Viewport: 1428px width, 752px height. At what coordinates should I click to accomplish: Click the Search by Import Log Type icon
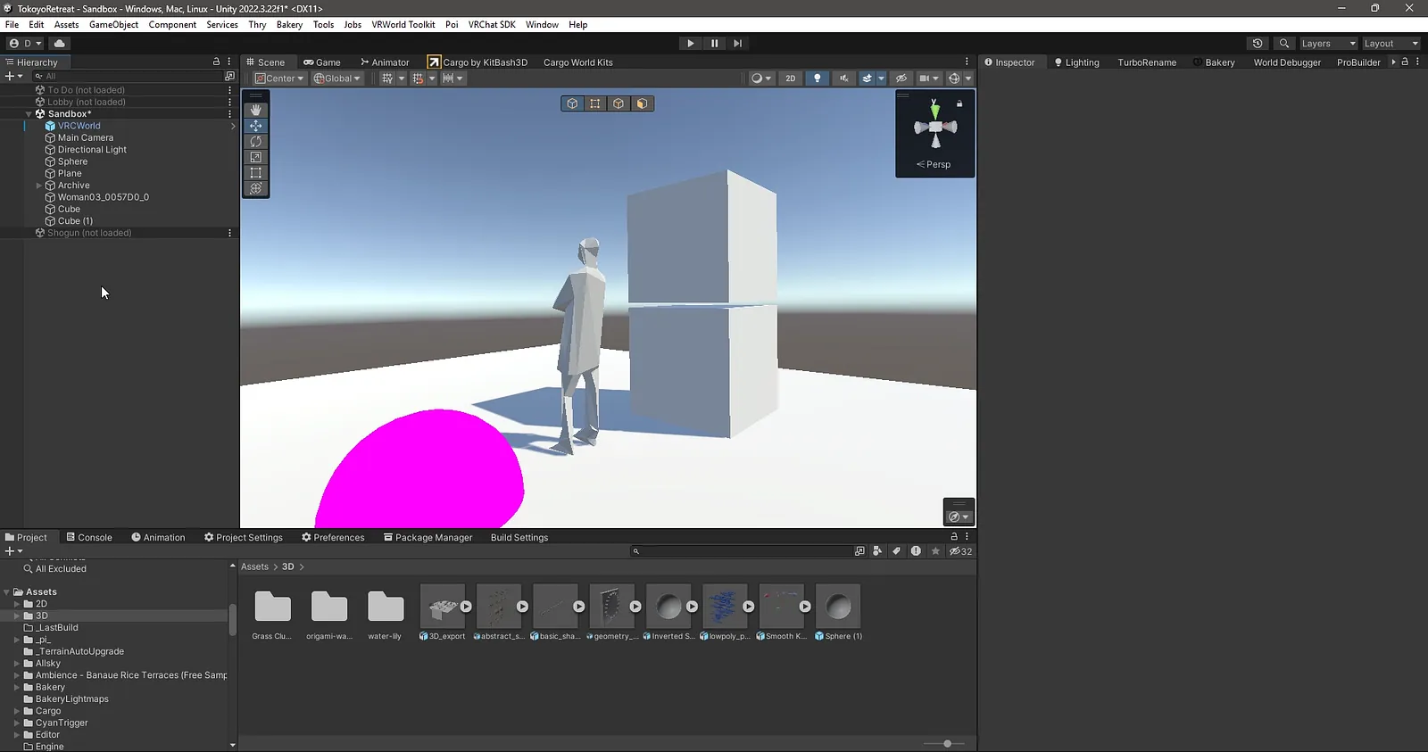pyautogui.click(x=916, y=551)
